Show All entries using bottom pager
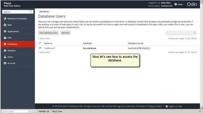 tap(196, 52)
